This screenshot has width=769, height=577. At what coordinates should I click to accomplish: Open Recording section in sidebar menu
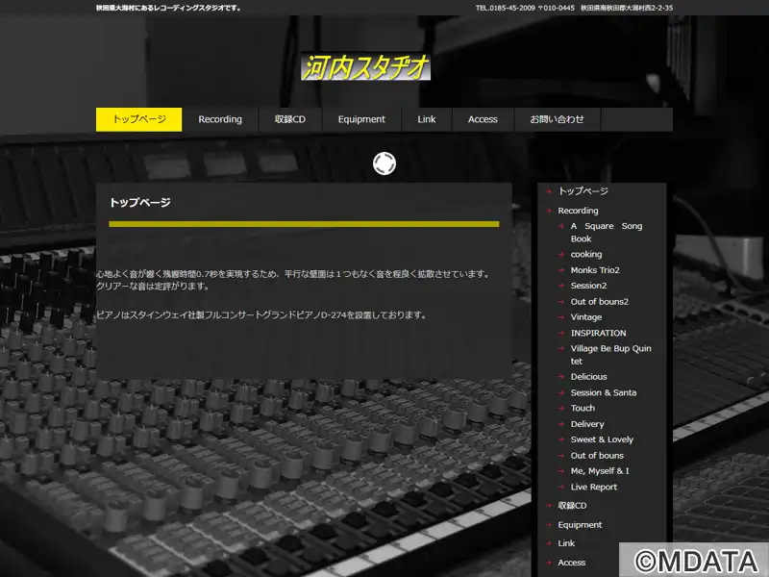578,211
